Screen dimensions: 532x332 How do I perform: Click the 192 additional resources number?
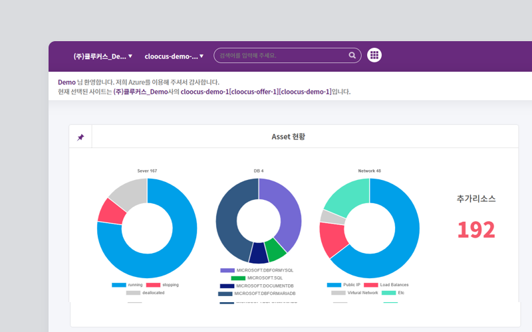[475, 230]
